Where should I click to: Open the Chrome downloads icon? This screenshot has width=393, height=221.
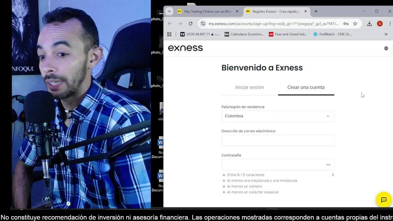click(x=369, y=24)
